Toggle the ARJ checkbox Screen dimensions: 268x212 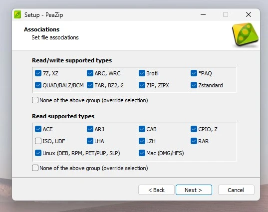tap(90, 129)
